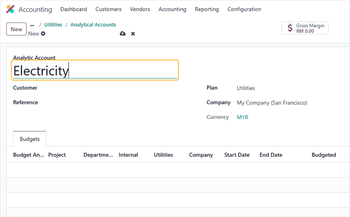Go to Utilities breadcrumb link
Screen dimensions: 350x217
coord(53,25)
